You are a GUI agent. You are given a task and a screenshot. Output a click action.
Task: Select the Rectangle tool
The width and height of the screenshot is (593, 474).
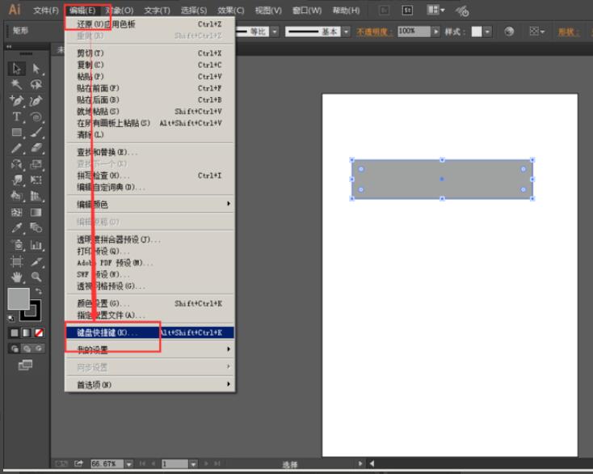tap(16, 133)
